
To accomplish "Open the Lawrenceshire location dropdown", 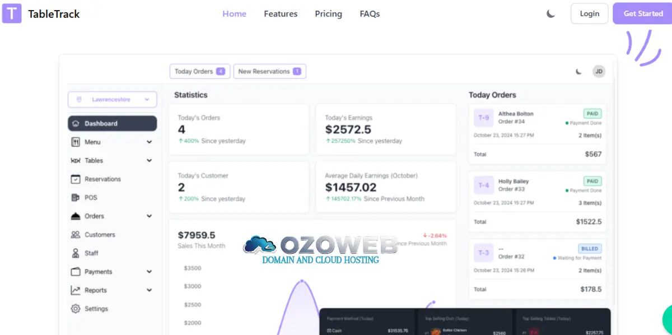I will pos(112,99).
